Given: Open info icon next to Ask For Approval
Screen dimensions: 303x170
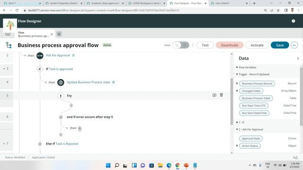Looking at the screenshot, I should (x=73, y=55).
